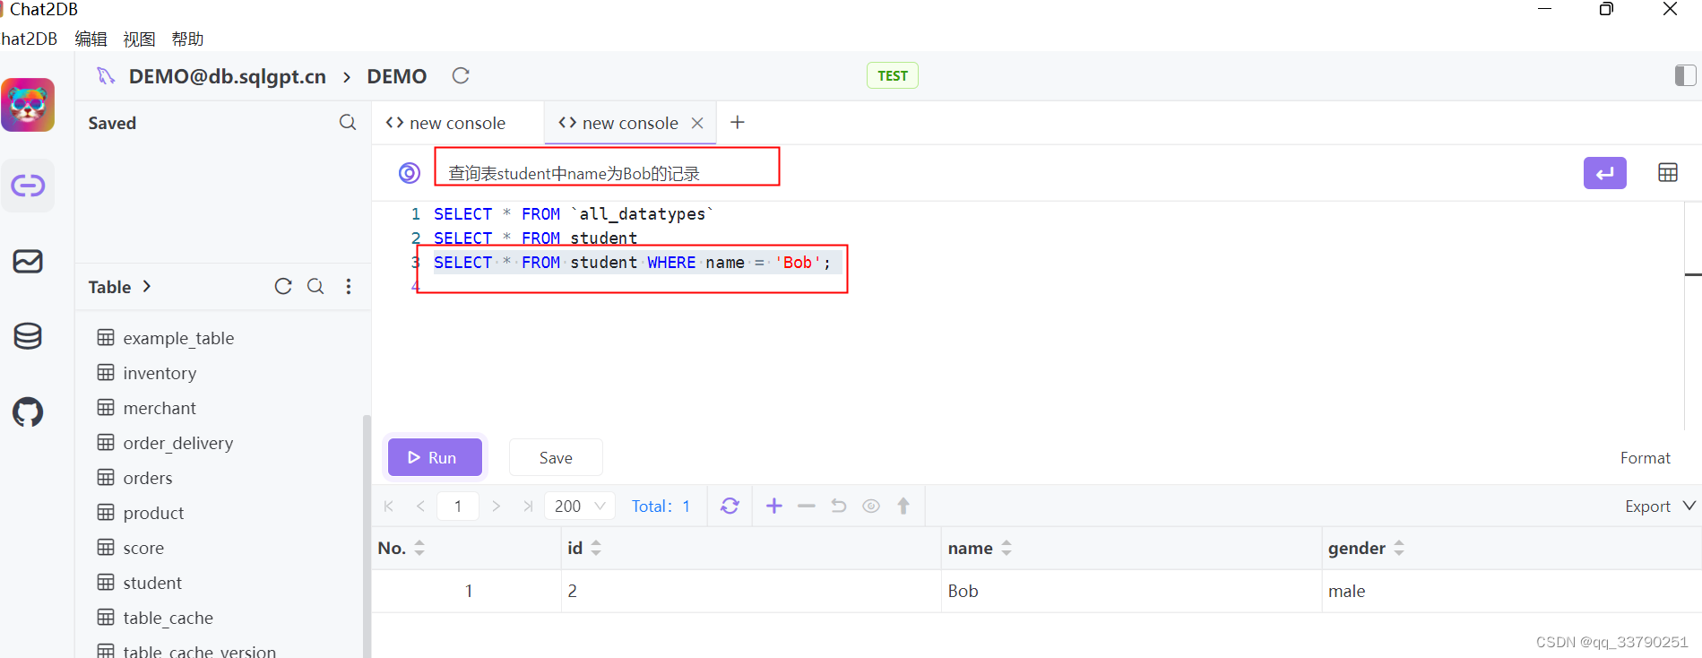Viewport: 1702px width, 658px height.
Task: Save the current console
Action: [x=556, y=457]
